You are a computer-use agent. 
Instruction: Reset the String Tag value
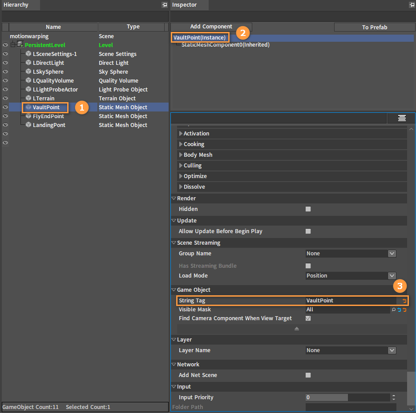(404, 301)
